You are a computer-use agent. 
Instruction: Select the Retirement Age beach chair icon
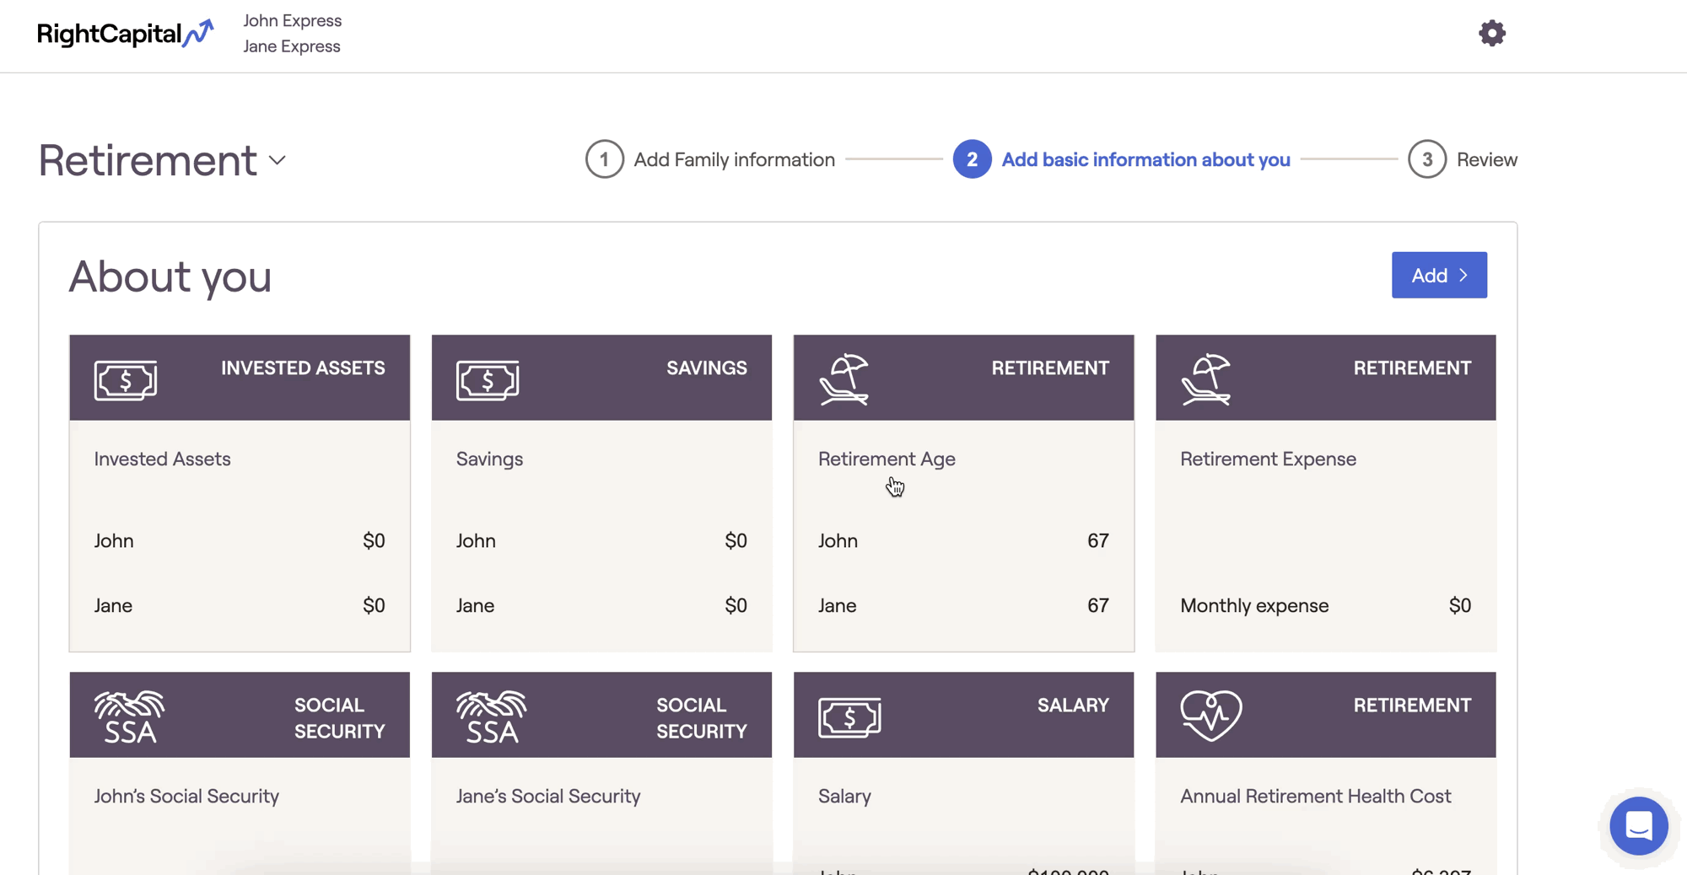[843, 379]
